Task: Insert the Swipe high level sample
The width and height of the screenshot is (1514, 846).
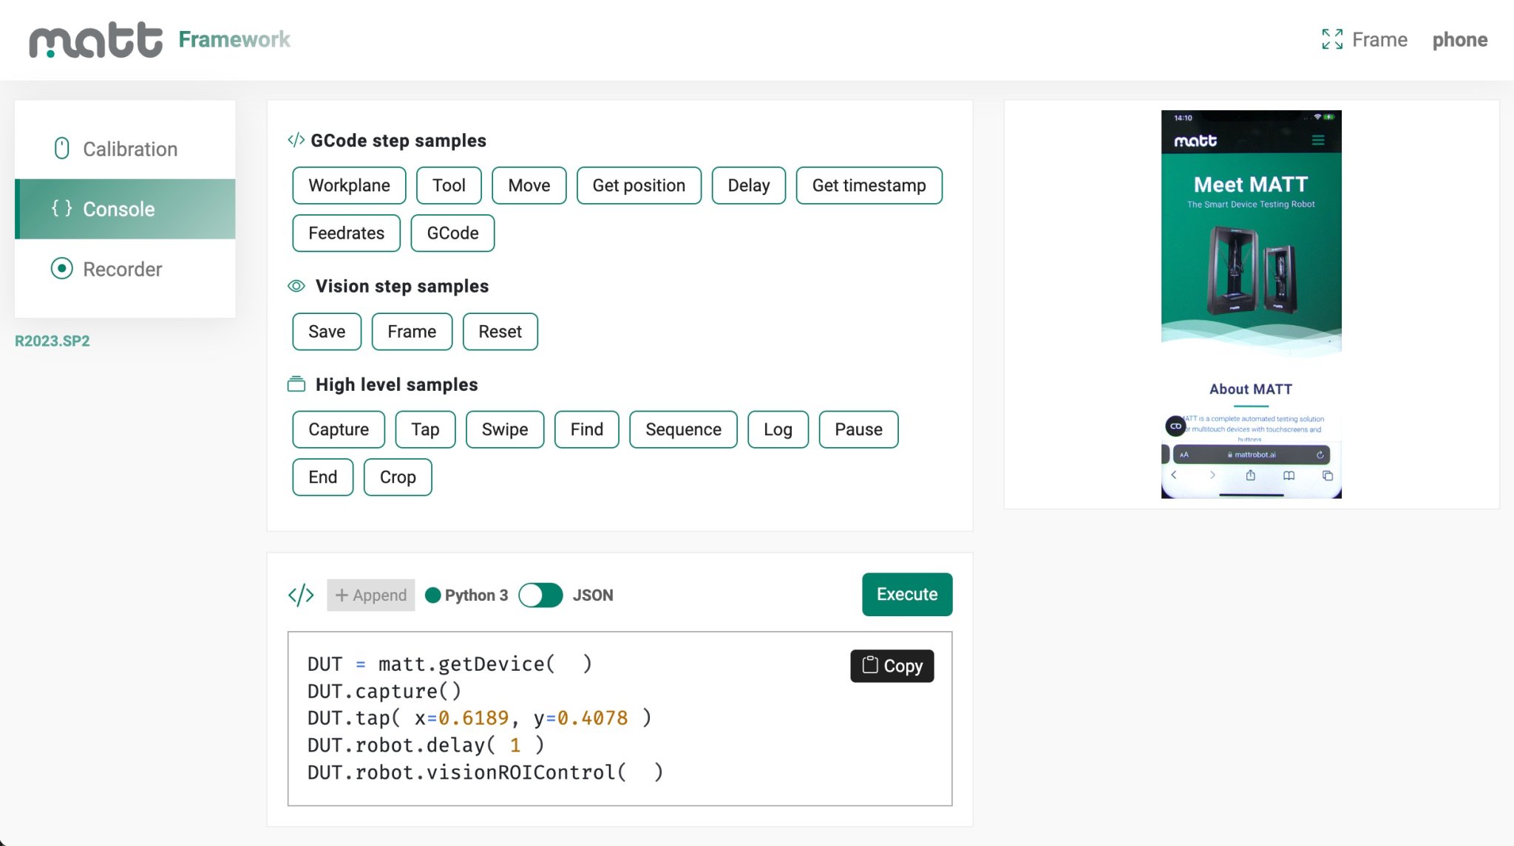Action: pos(504,429)
